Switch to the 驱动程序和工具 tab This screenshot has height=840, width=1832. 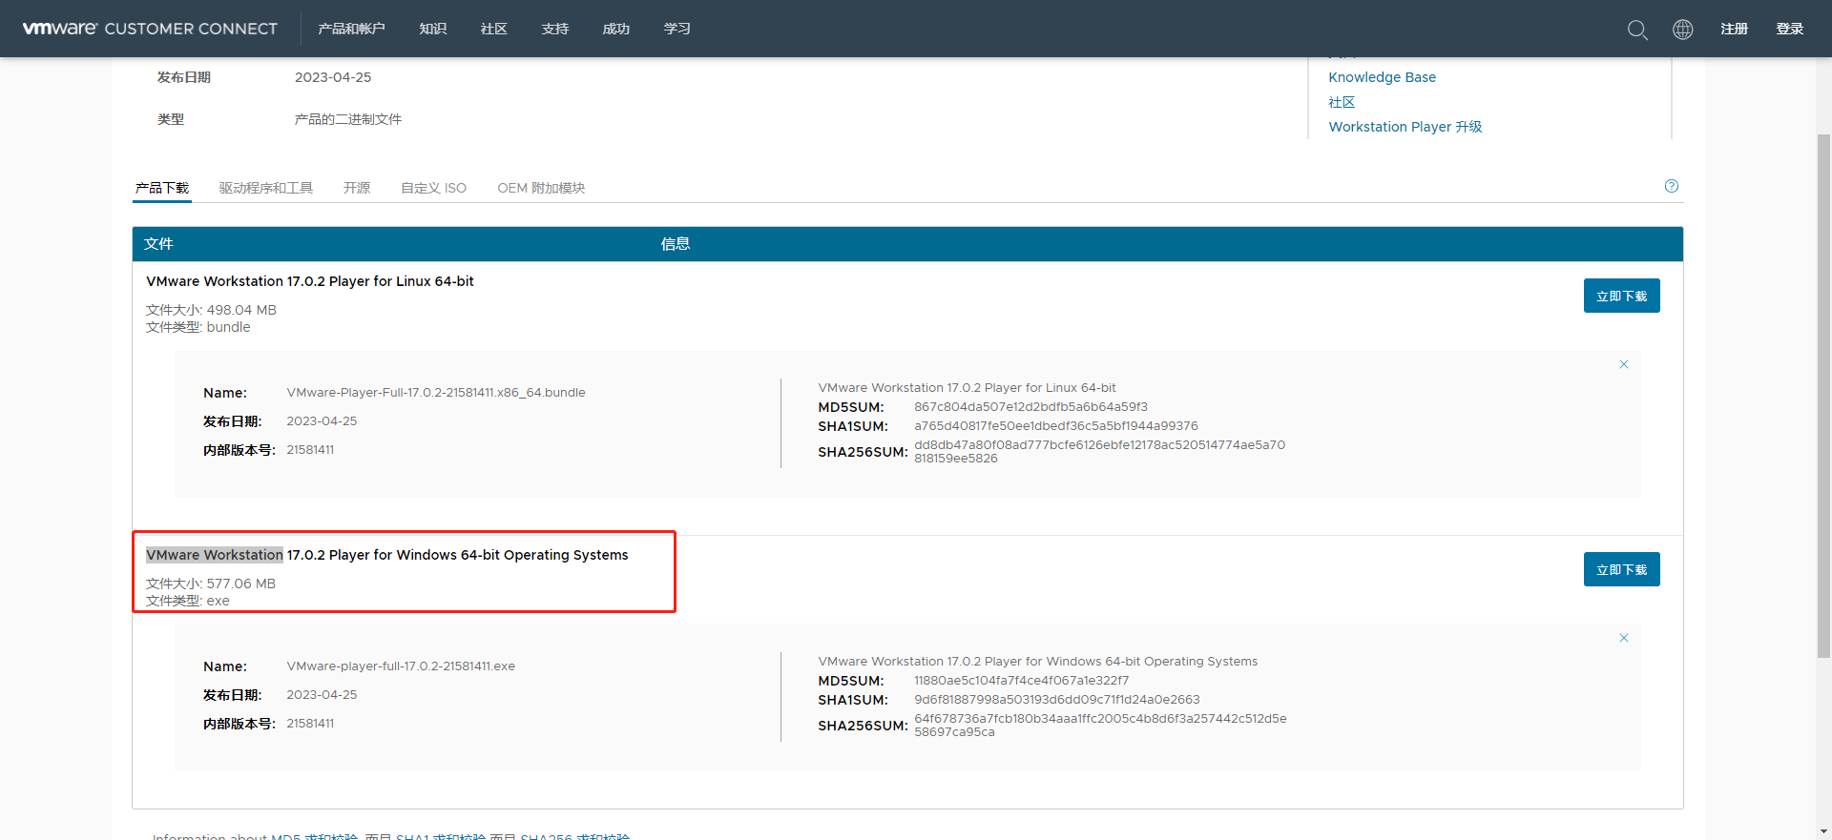click(266, 188)
